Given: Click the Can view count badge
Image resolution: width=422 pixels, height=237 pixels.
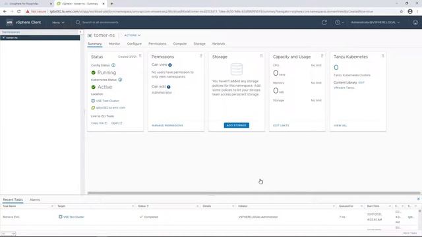Looking at the screenshot, I should pyautogui.click(x=170, y=65).
